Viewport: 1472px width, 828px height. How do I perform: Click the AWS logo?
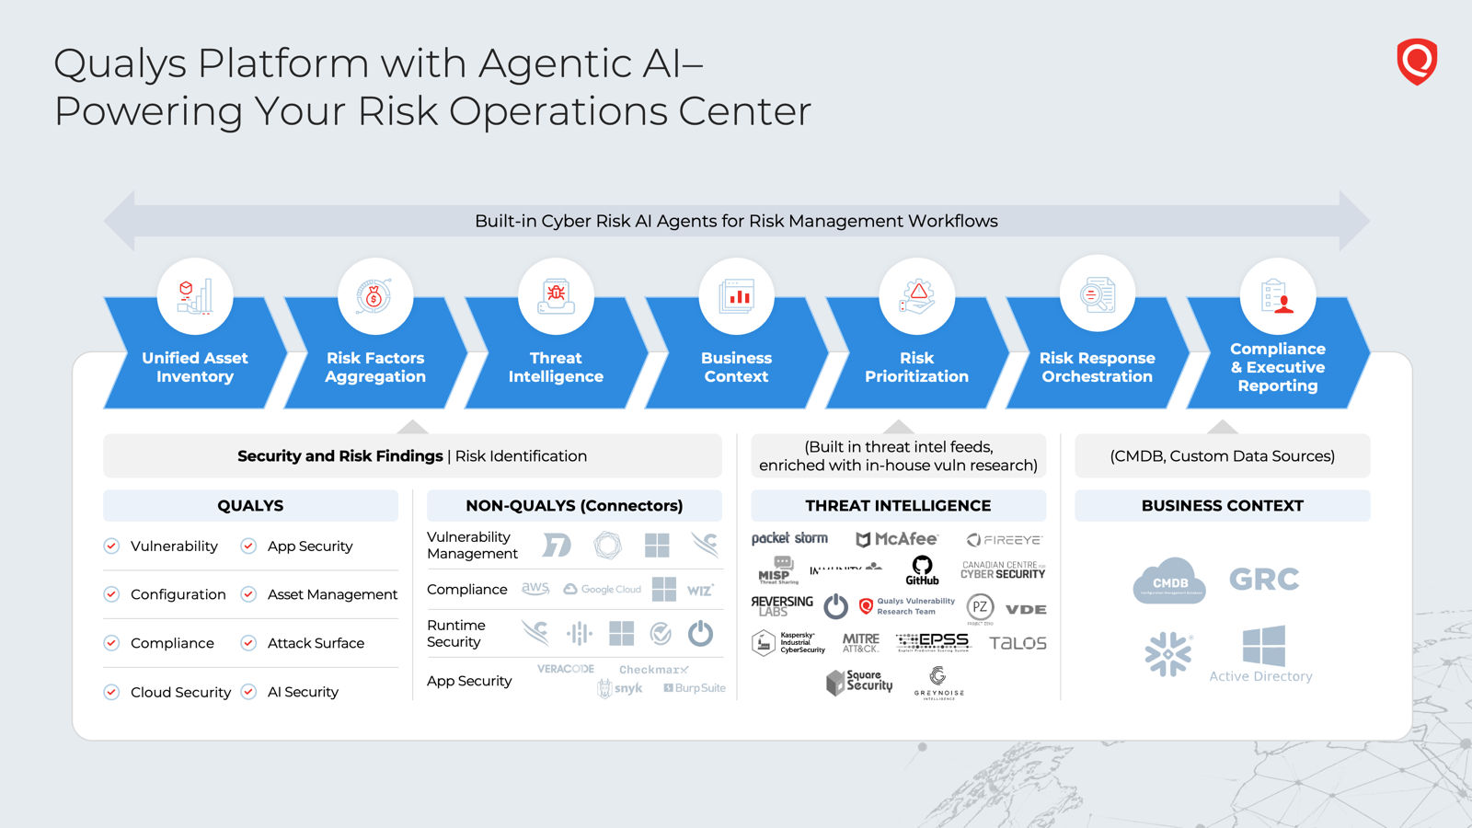coord(535,589)
